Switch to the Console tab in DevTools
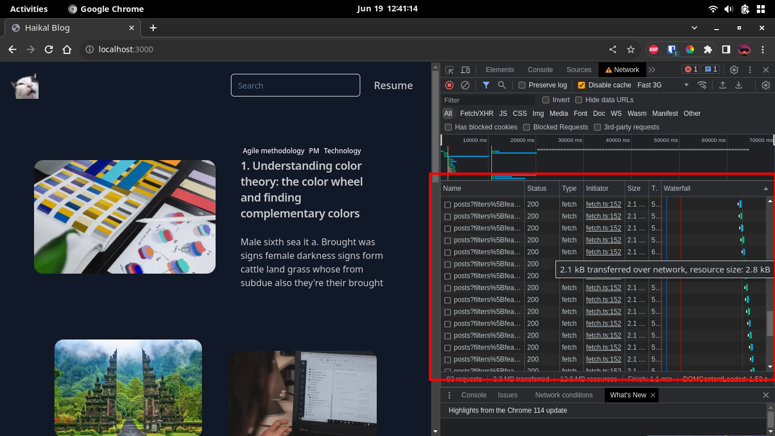The width and height of the screenshot is (775, 436). tap(540, 70)
